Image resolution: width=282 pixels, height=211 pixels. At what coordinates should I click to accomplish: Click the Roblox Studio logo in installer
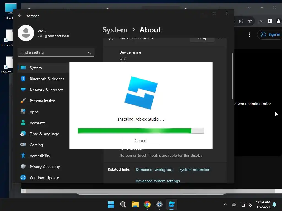(x=141, y=93)
